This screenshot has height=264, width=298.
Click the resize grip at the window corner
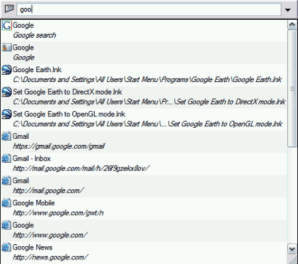pos(293,259)
